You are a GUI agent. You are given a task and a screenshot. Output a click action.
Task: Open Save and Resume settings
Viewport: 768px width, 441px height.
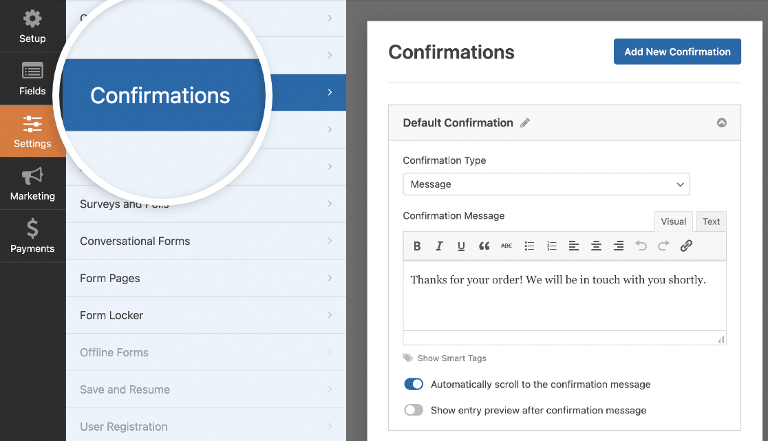(x=206, y=389)
